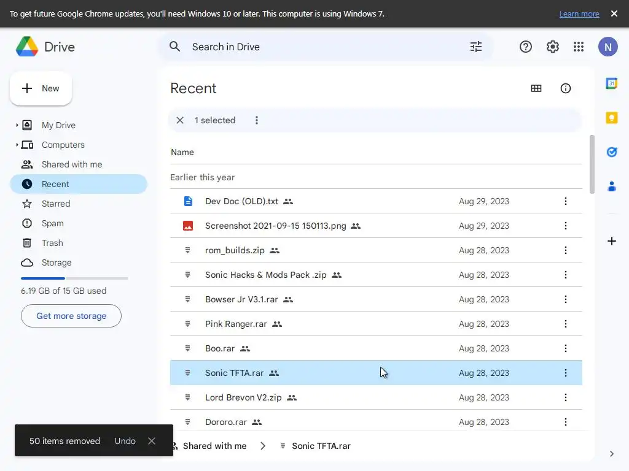The image size is (629, 471).
Task: Switch to grid layout view
Action: tap(536, 88)
